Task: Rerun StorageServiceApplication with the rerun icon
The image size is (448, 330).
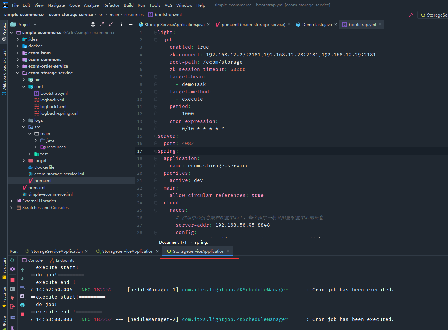Action: click(x=12, y=260)
